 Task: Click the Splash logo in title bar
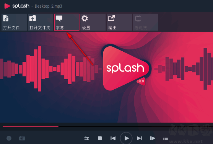pyautogui.click(x=17, y=6)
